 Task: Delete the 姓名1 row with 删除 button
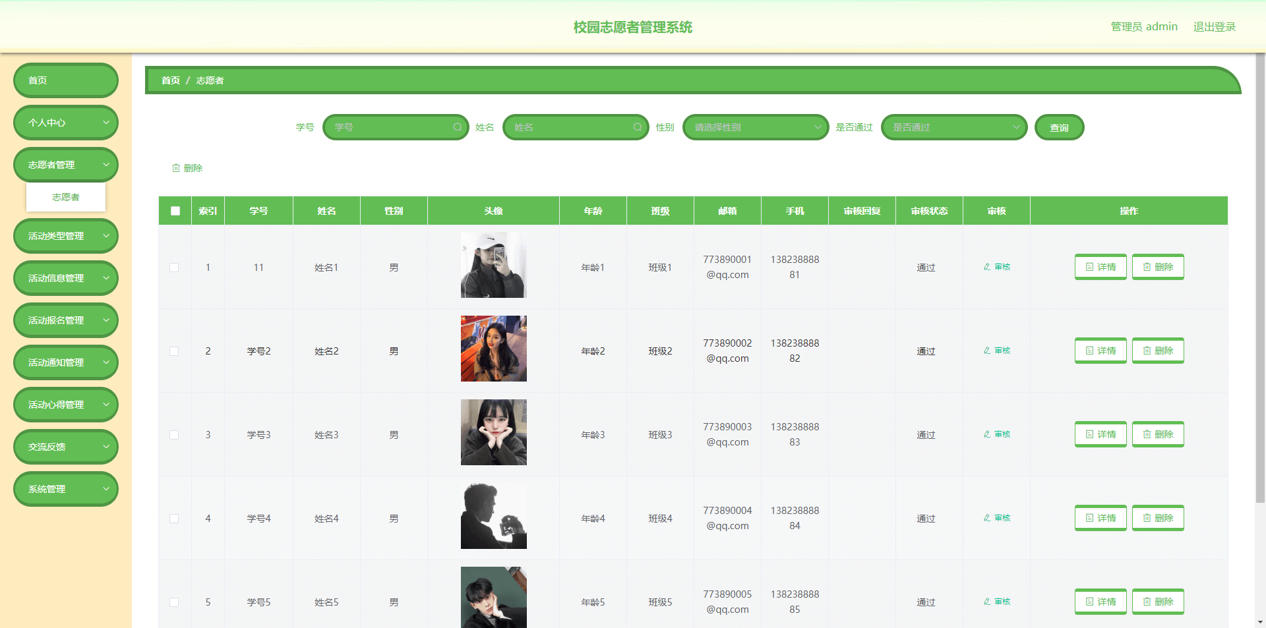[1158, 267]
